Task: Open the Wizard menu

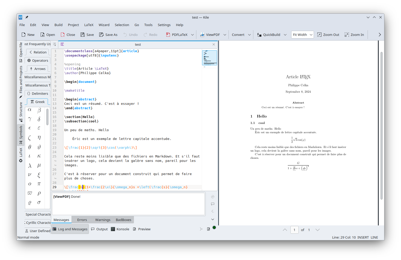Action: point(104,25)
